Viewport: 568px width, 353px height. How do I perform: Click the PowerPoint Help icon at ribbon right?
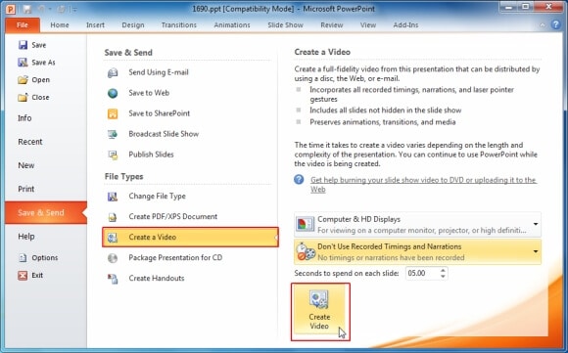coord(556,24)
